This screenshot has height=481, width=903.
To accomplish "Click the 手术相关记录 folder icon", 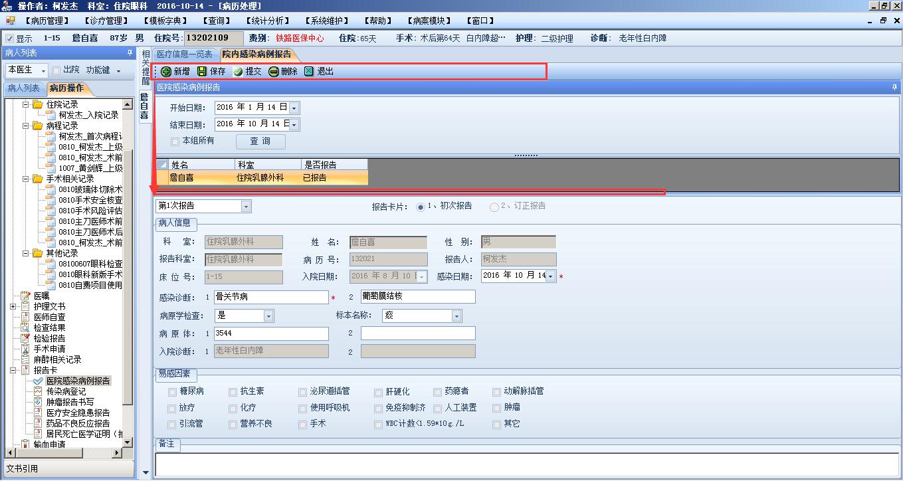I will tap(38, 179).
